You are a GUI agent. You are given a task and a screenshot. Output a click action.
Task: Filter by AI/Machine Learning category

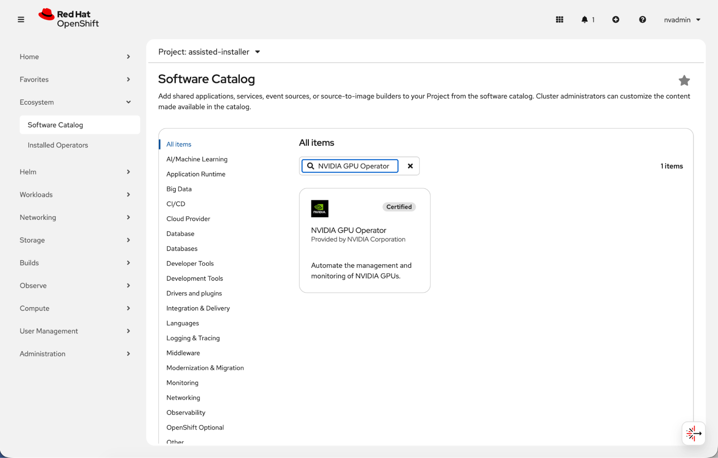[196, 159]
